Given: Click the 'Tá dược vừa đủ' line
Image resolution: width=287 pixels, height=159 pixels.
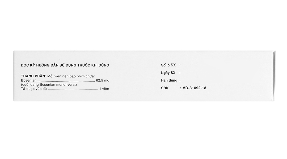Looking at the screenshot, I should pos(34,89).
